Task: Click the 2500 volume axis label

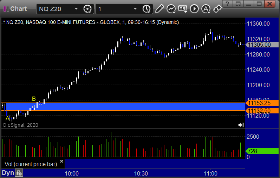Action: (253, 137)
